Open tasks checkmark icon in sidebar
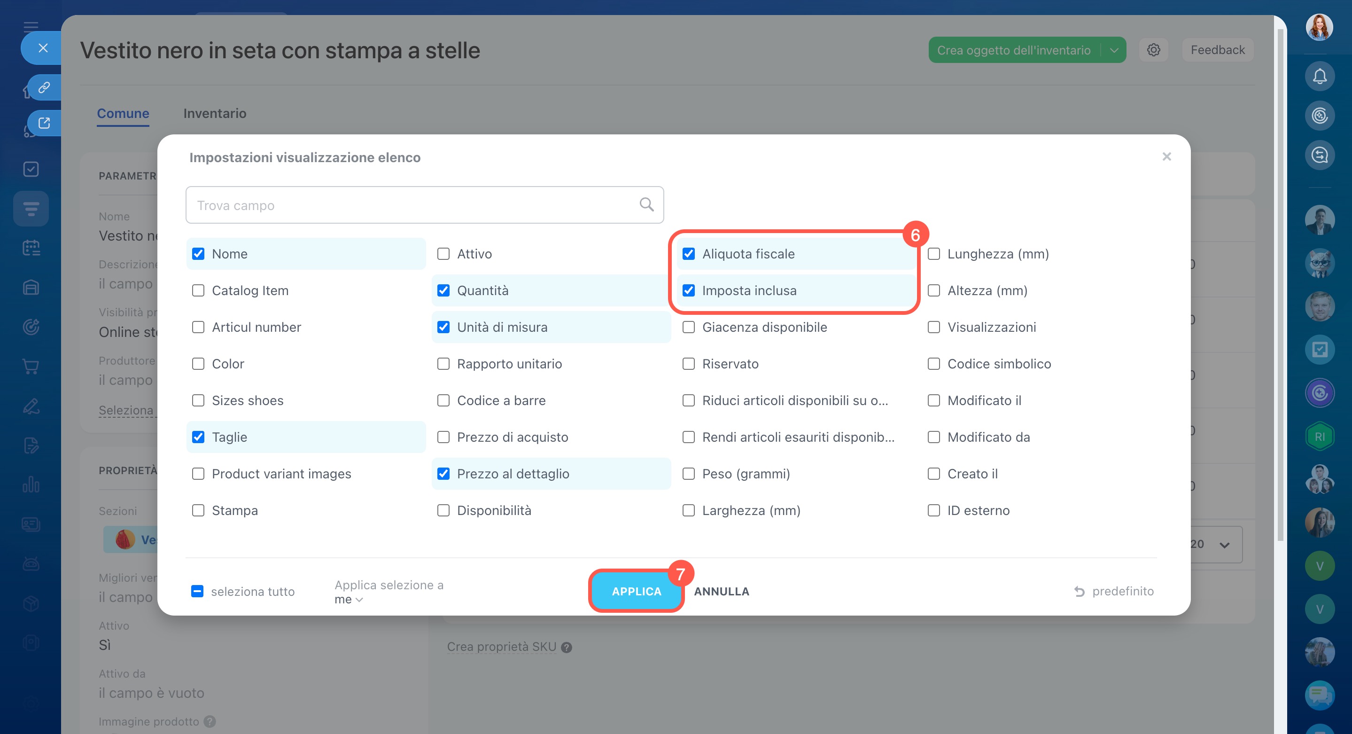This screenshot has width=1352, height=734. click(x=31, y=169)
